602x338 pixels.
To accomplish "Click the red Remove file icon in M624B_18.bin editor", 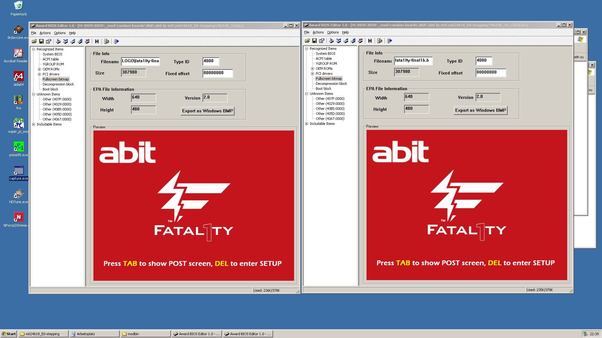I will [87, 41].
